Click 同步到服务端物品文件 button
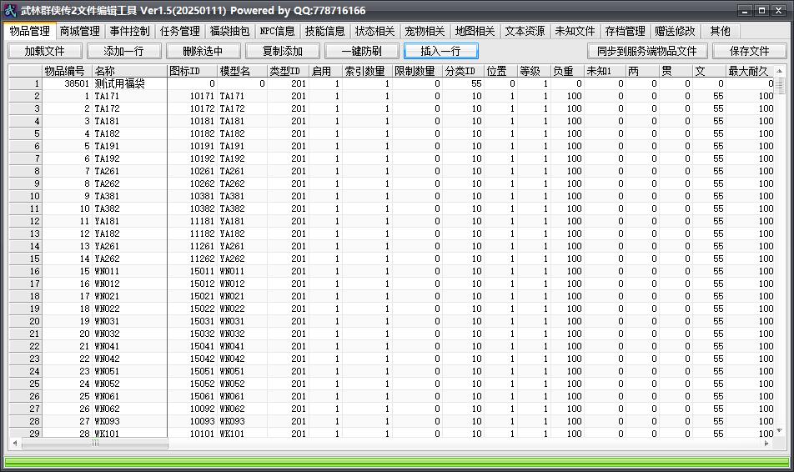The image size is (794, 472). [x=646, y=51]
